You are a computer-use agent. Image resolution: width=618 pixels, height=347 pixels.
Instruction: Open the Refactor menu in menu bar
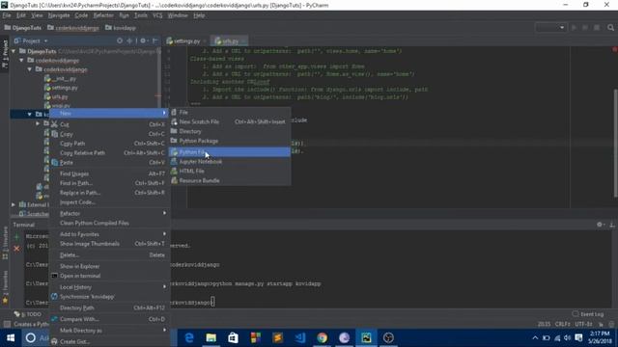point(103,15)
